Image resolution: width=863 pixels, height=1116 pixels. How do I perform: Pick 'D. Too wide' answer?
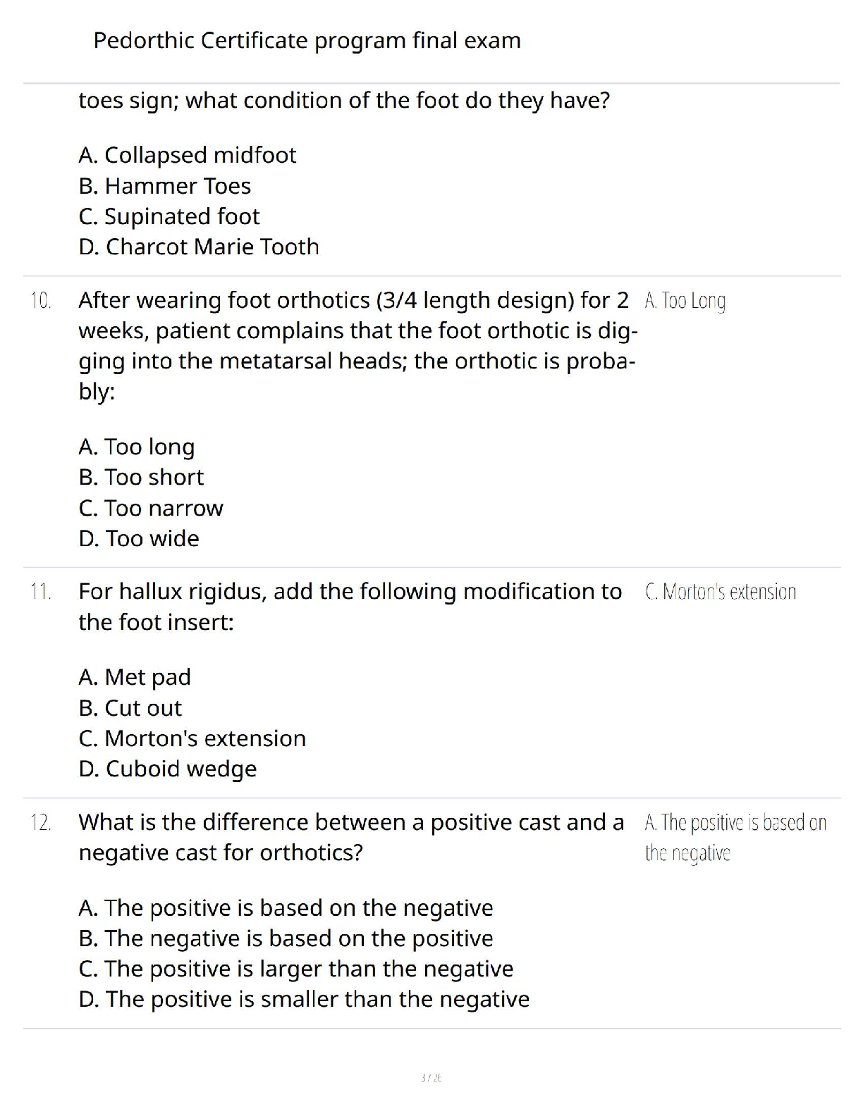pos(138,538)
